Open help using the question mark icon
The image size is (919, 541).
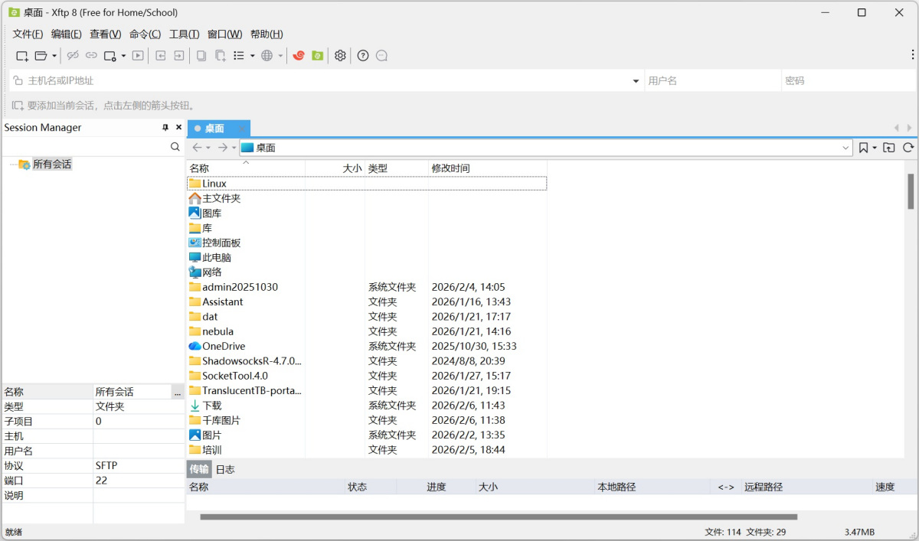click(363, 55)
